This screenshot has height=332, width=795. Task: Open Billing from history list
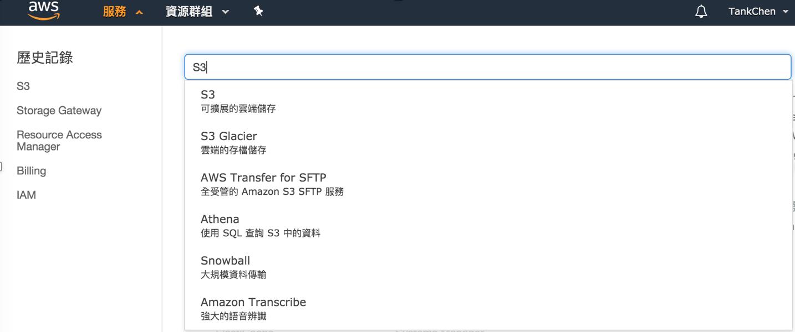coord(32,171)
